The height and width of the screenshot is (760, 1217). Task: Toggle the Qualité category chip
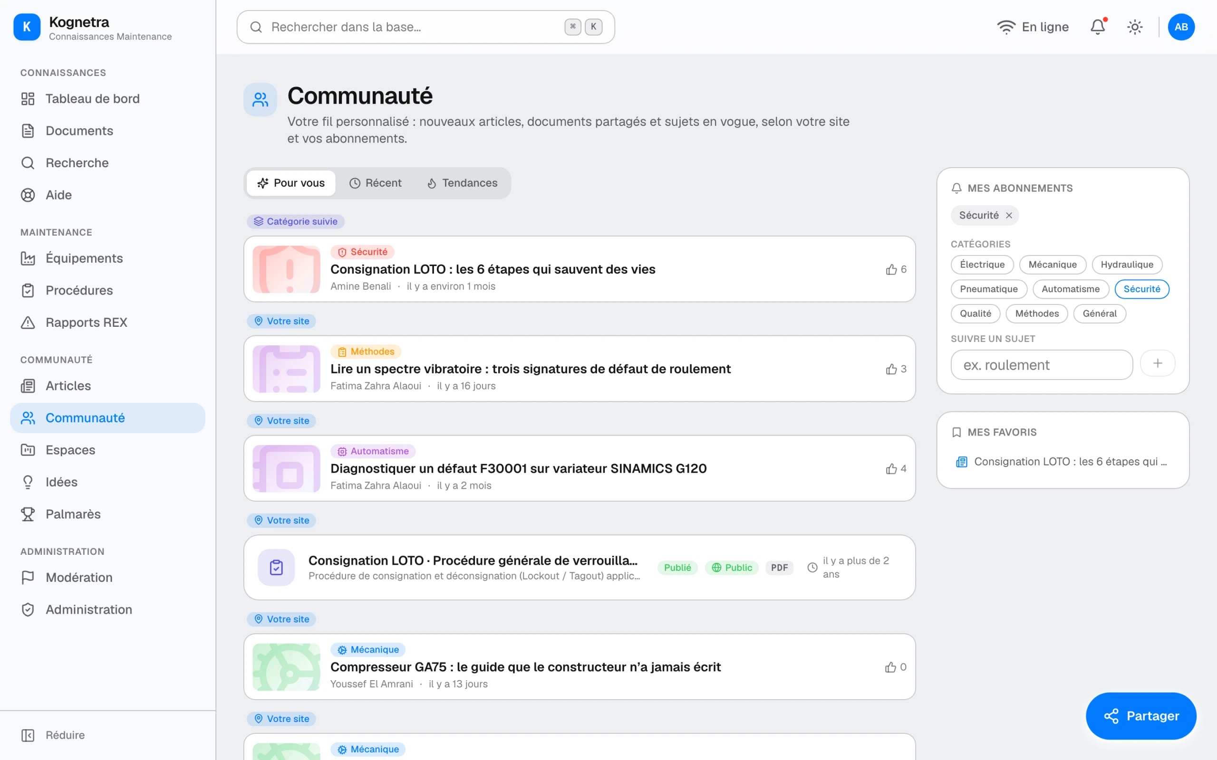pos(976,314)
